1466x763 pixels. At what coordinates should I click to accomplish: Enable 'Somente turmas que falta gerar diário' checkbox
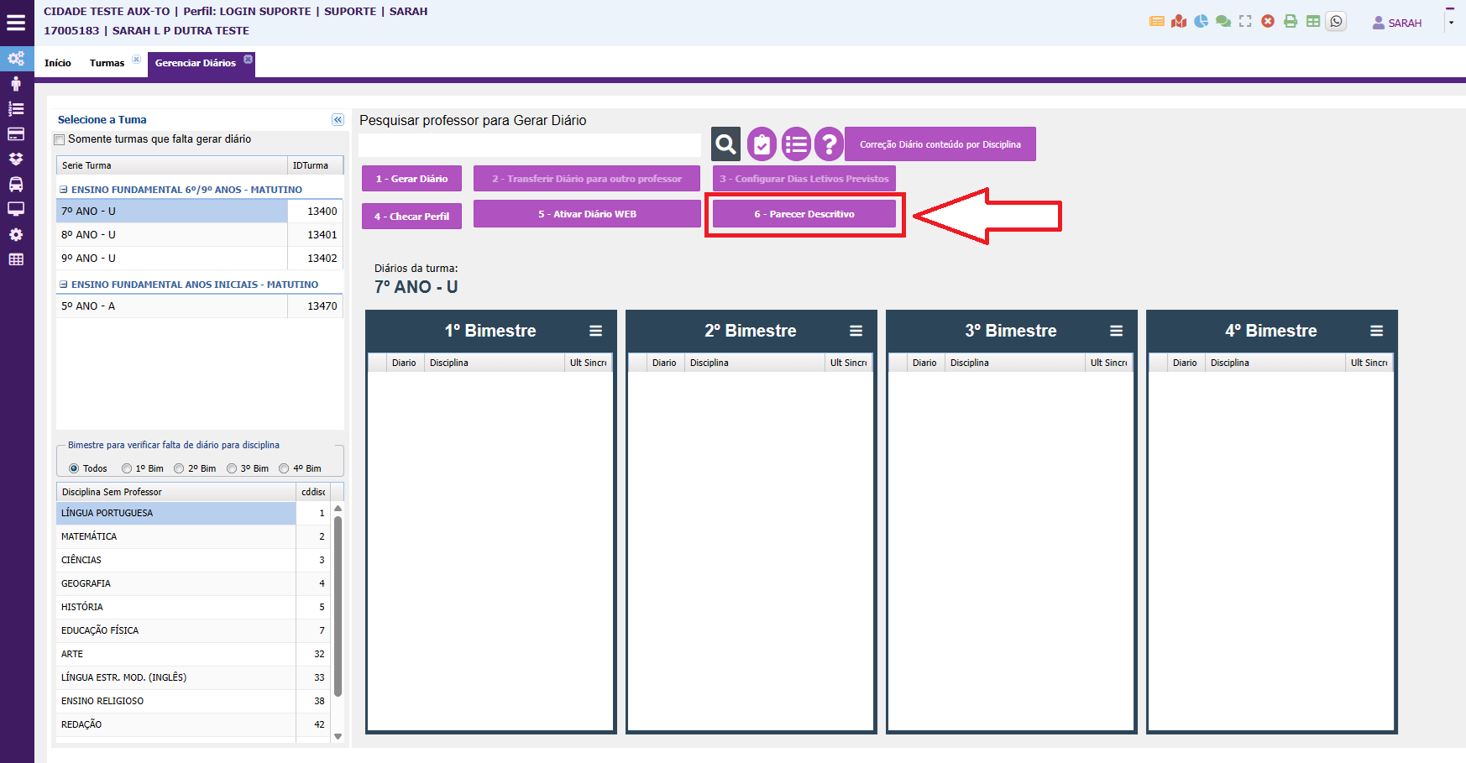point(60,139)
